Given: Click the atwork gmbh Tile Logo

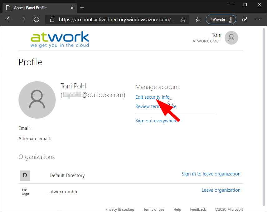Looking at the screenshot, I should pos(25,192).
